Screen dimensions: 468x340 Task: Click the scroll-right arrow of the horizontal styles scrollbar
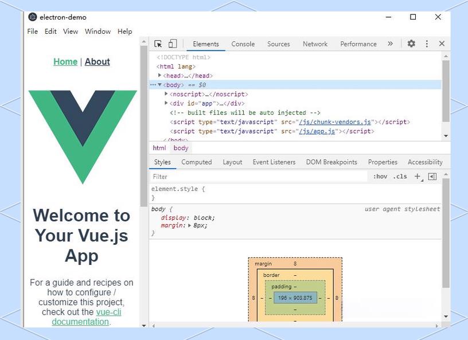[436, 326]
